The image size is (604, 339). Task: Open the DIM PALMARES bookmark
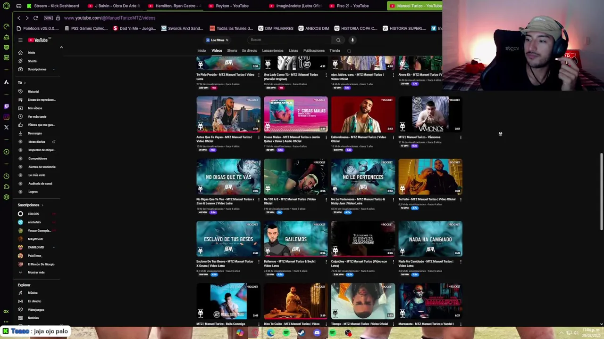coord(275,28)
